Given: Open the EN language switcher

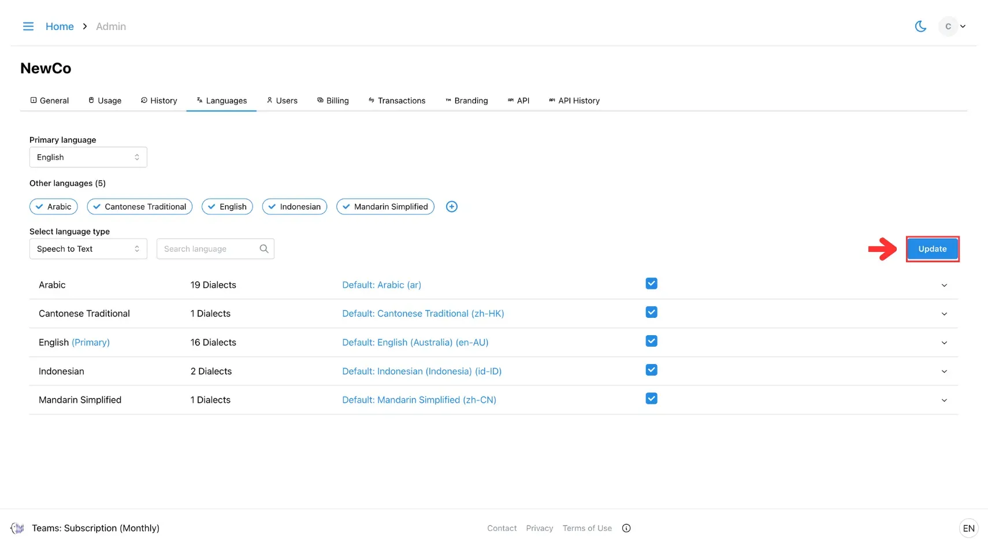Looking at the screenshot, I should (969, 528).
